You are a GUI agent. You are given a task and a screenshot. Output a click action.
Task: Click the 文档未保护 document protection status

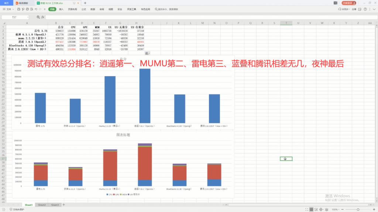click(x=17, y=209)
